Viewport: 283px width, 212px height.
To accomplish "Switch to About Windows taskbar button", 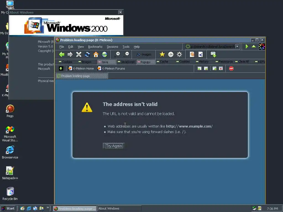I will click(119, 208).
